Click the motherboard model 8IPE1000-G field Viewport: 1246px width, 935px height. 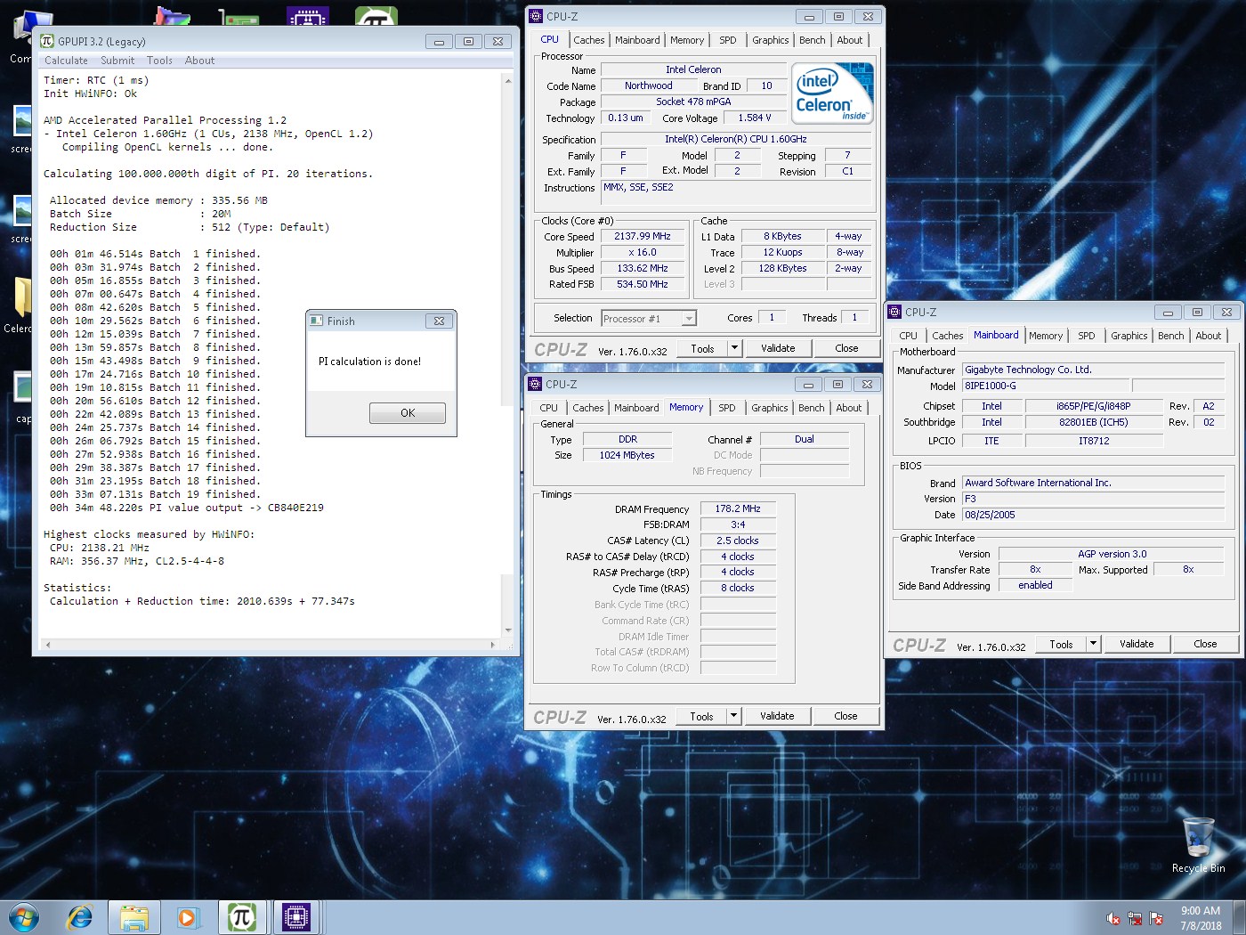1046,386
